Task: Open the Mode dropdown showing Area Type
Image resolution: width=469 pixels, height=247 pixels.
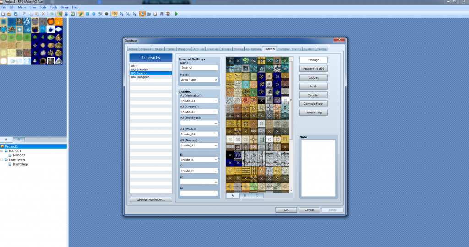Action: tap(199, 80)
